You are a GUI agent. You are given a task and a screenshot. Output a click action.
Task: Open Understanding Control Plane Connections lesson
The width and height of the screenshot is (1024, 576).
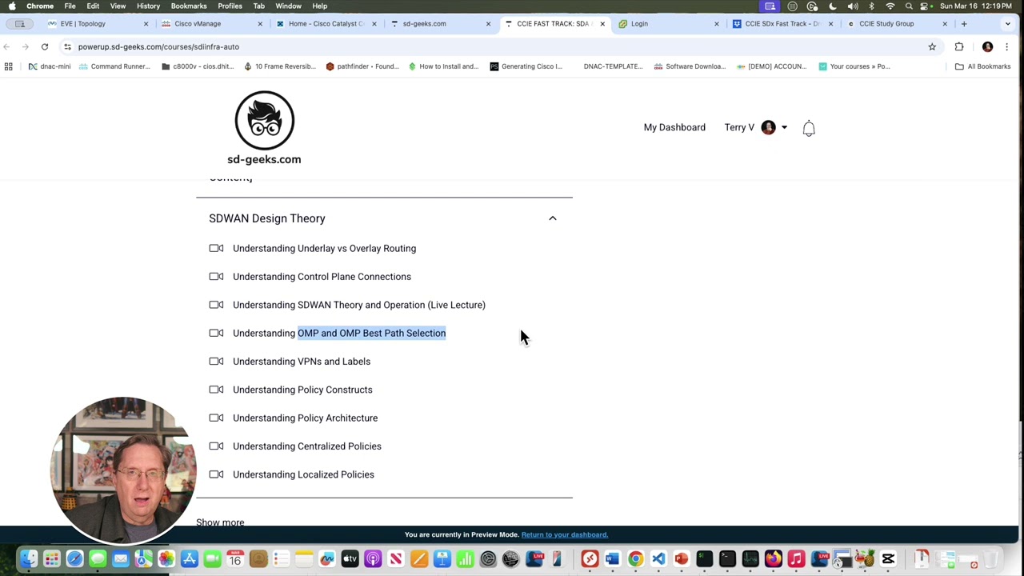pyautogui.click(x=322, y=277)
